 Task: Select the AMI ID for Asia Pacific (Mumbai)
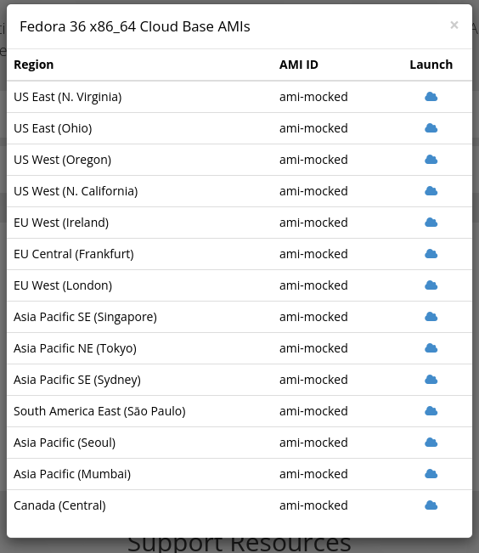[x=313, y=474]
